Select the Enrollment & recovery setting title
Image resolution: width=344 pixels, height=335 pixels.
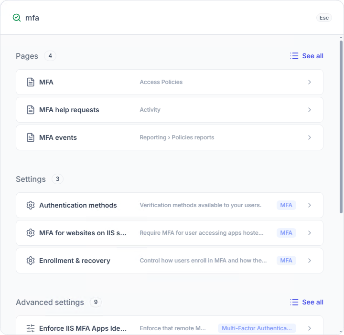[75, 261]
